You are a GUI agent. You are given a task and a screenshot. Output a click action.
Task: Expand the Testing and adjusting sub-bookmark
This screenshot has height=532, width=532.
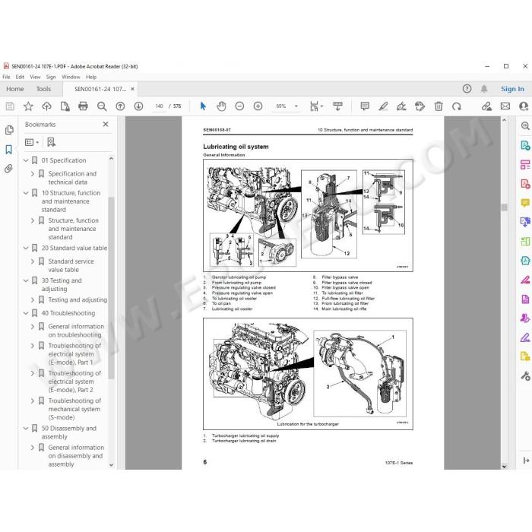coord(33,300)
